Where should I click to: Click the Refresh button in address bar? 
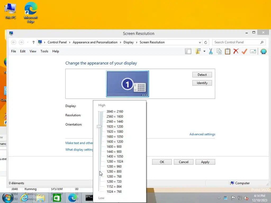coord(205,42)
